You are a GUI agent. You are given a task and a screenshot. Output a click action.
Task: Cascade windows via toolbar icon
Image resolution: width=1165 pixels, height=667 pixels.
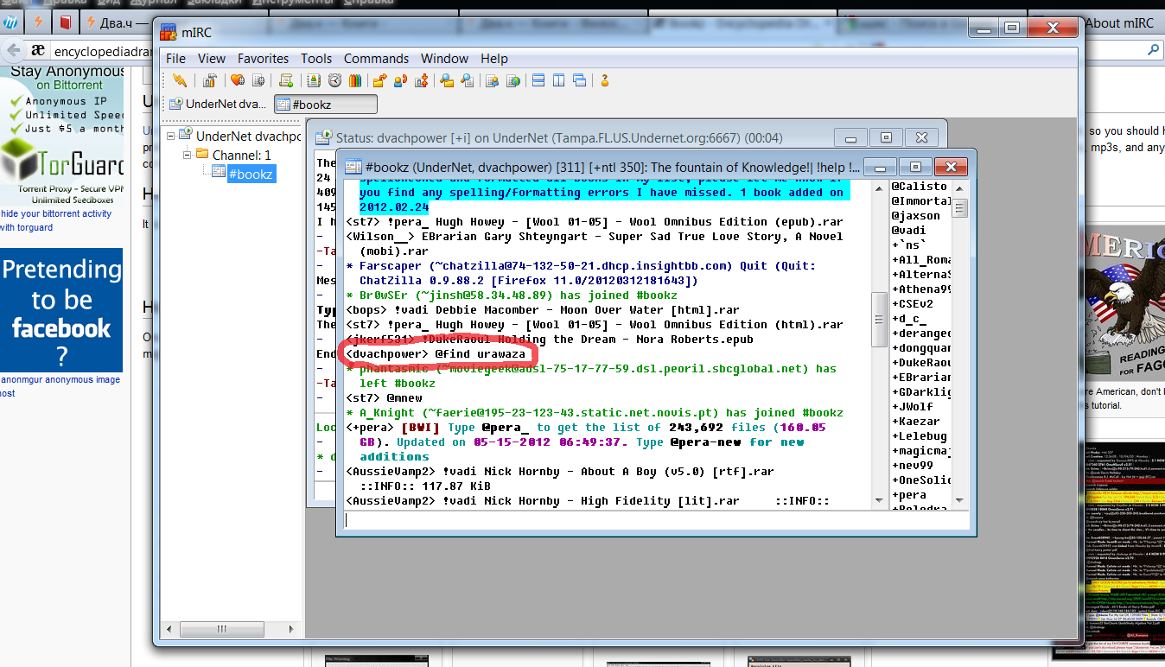(x=580, y=80)
